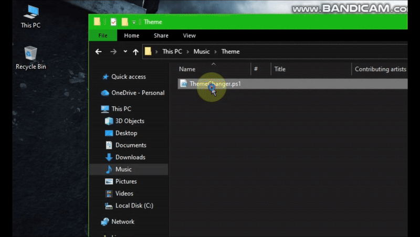The image size is (420, 237).
Task: Select OneDrive - Personal in sidebar
Action: click(x=138, y=93)
